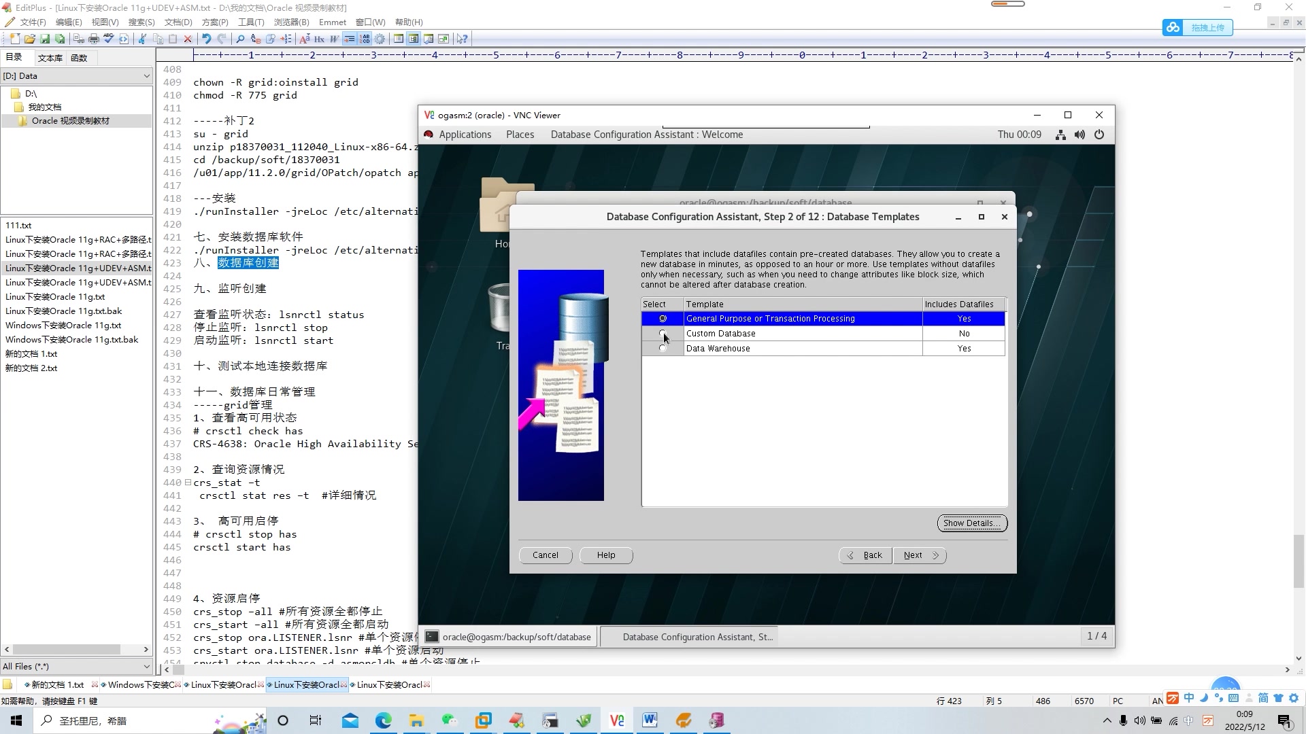Open WeChat from the taskbar
Viewport: 1306px width, 734px height.
tap(450, 720)
